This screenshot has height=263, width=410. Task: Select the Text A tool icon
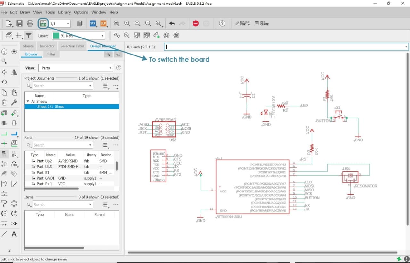coord(14,234)
